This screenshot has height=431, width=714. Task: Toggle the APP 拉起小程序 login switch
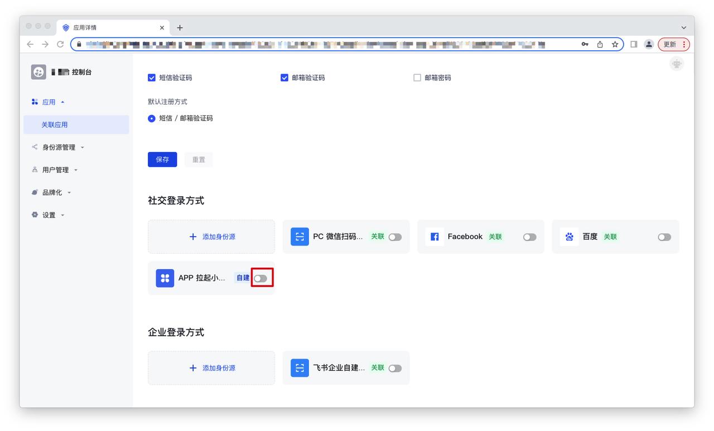260,278
